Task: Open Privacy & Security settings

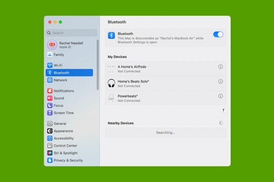Action: (x=69, y=160)
